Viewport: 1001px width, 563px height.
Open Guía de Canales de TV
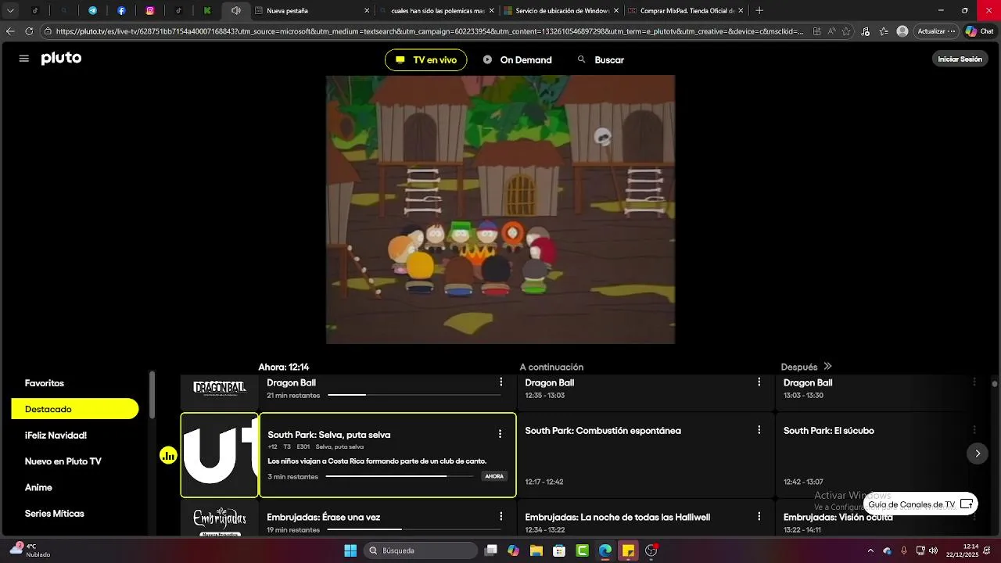point(920,504)
